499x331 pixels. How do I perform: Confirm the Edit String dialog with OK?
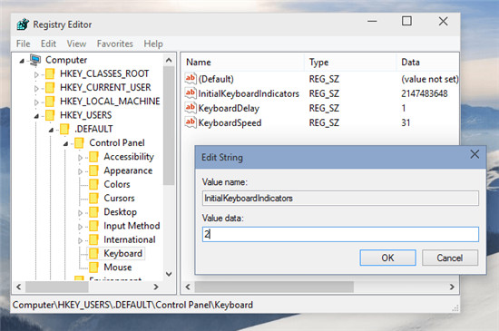[387, 258]
